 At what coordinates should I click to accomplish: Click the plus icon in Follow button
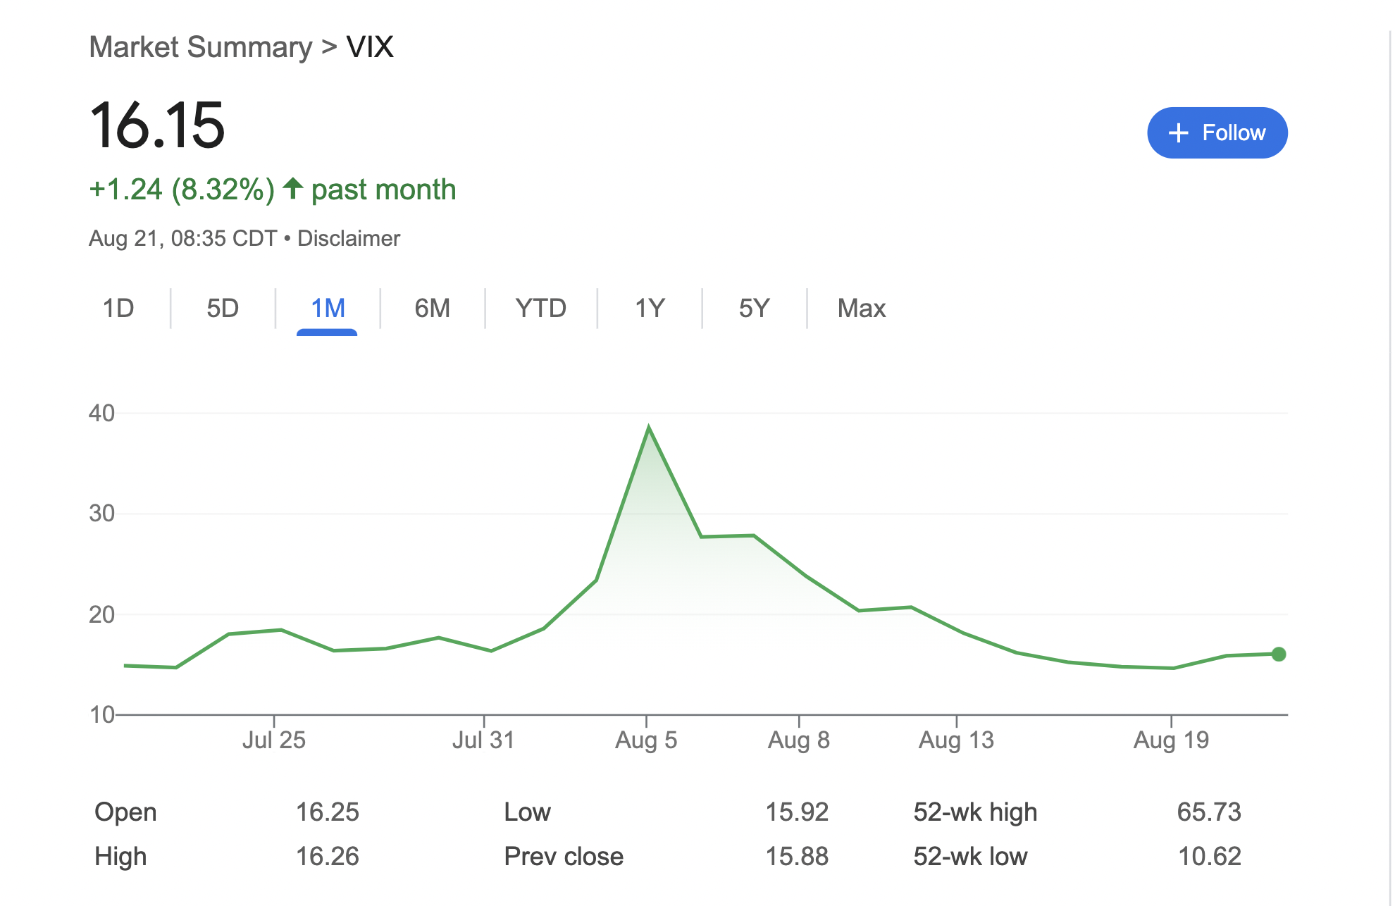[1178, 133]
